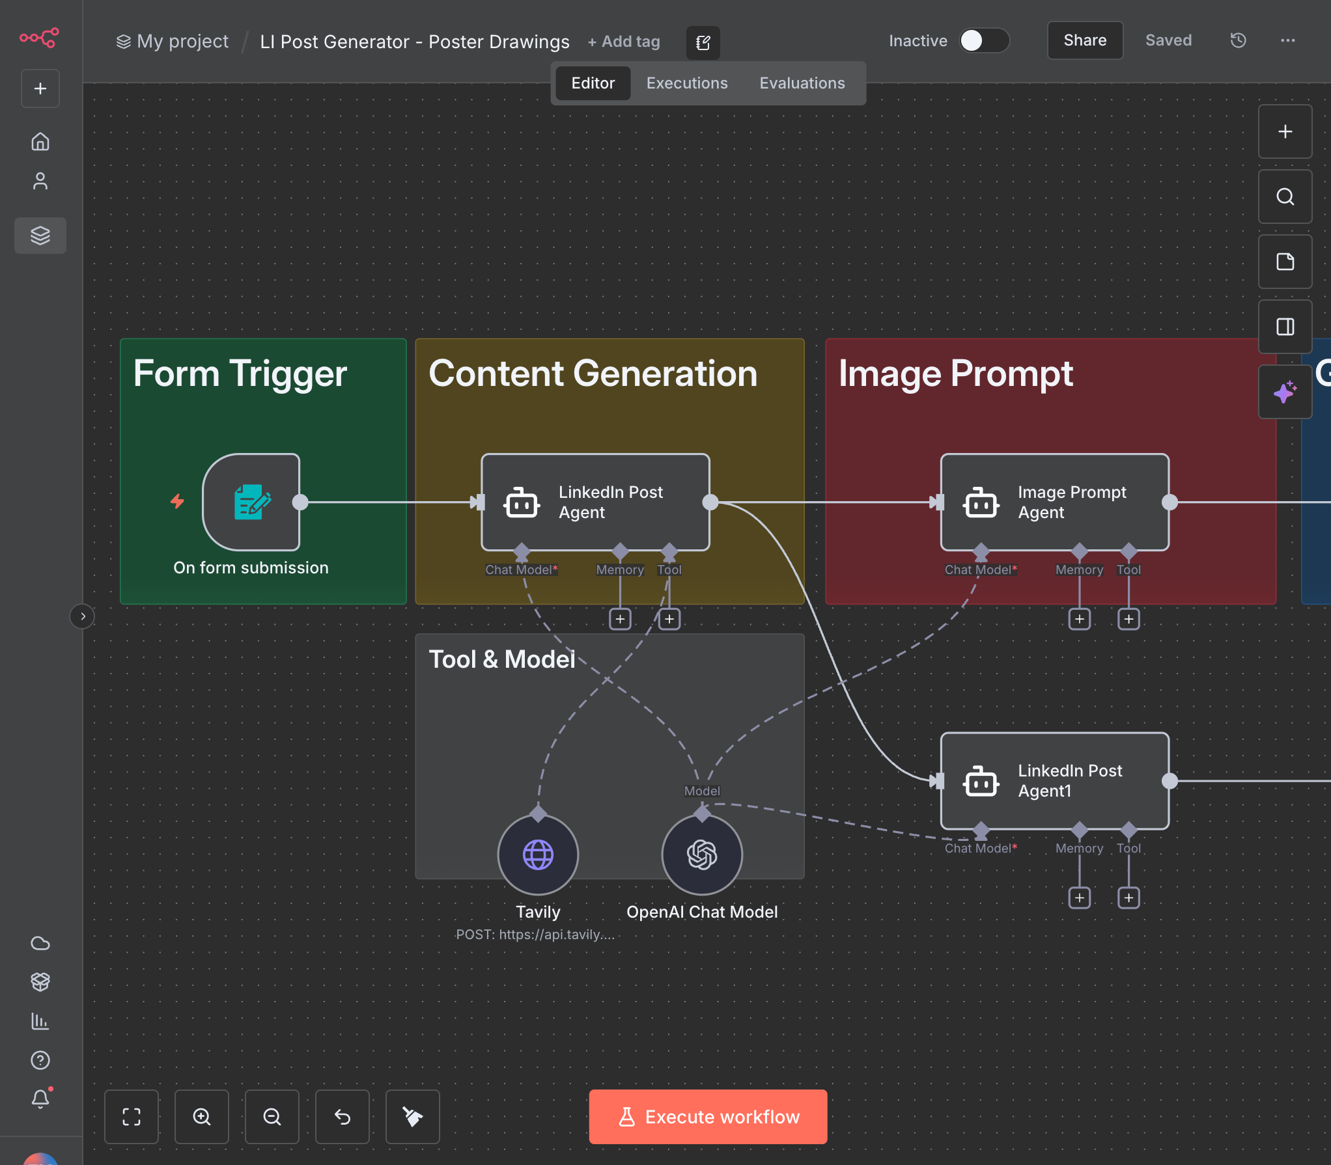Open the On form submission trigger node
This screenshot has height=1165, width=1331.
(x=251, y=502)
